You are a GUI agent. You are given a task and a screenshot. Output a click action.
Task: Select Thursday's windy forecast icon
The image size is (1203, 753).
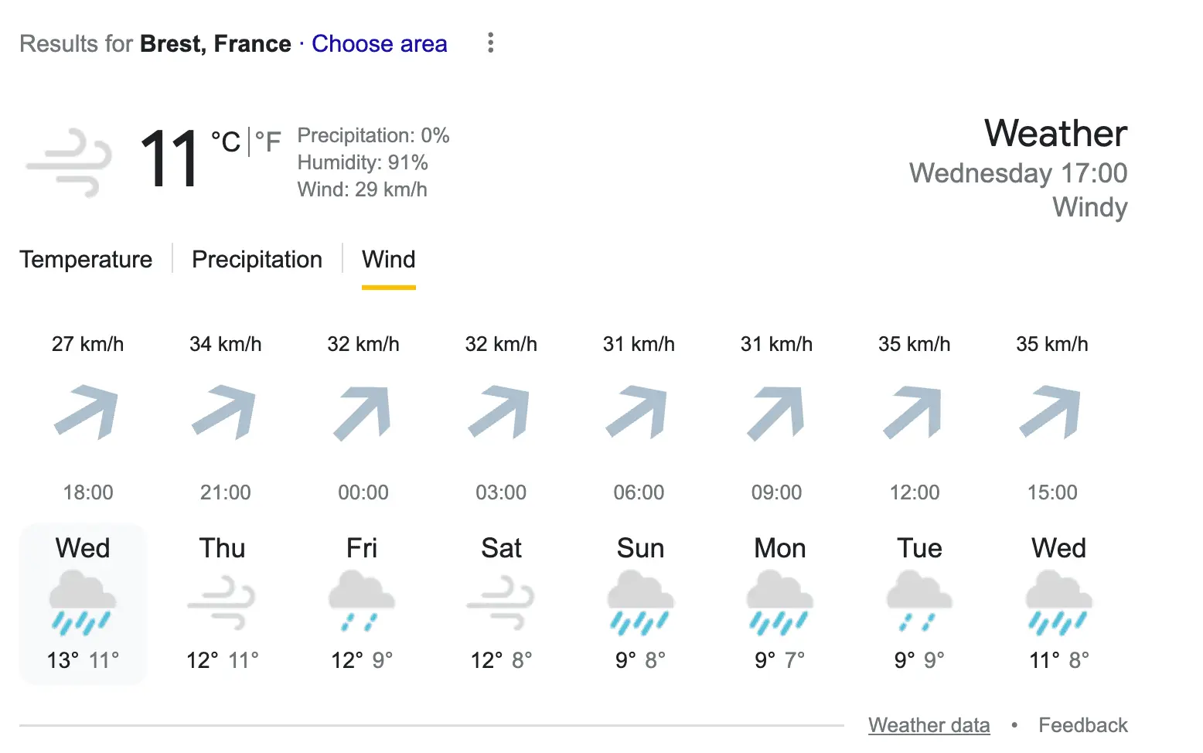pyautogui.click(x=221, y=602)
